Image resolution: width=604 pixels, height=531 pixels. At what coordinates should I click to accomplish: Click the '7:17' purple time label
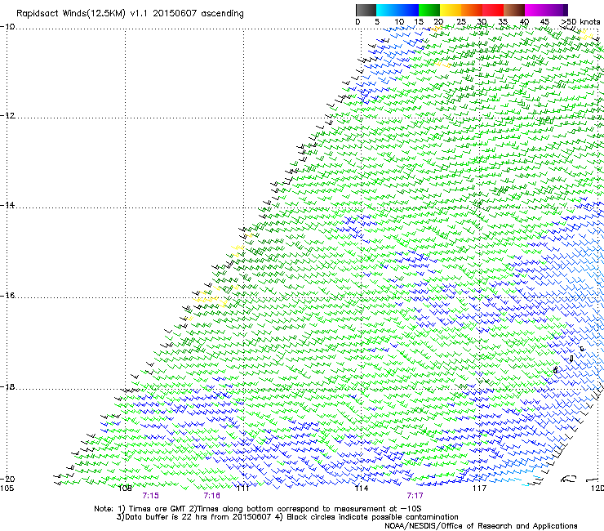click(415, 496)
